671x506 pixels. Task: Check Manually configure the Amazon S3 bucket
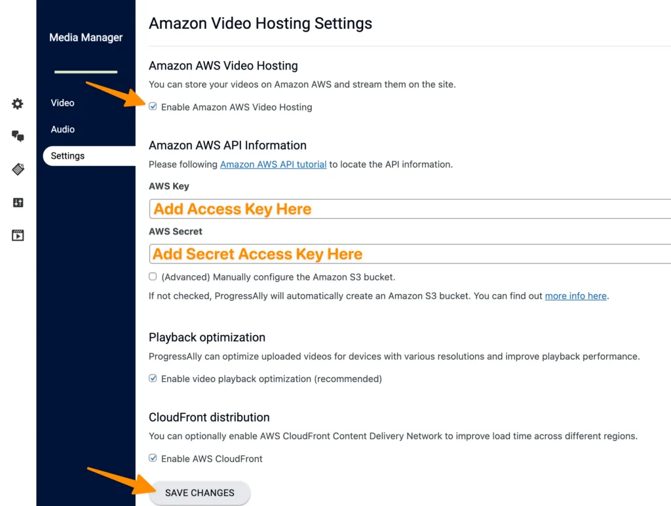coord(153,277)
